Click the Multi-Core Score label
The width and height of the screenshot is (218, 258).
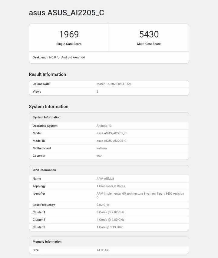coord(149,44)
